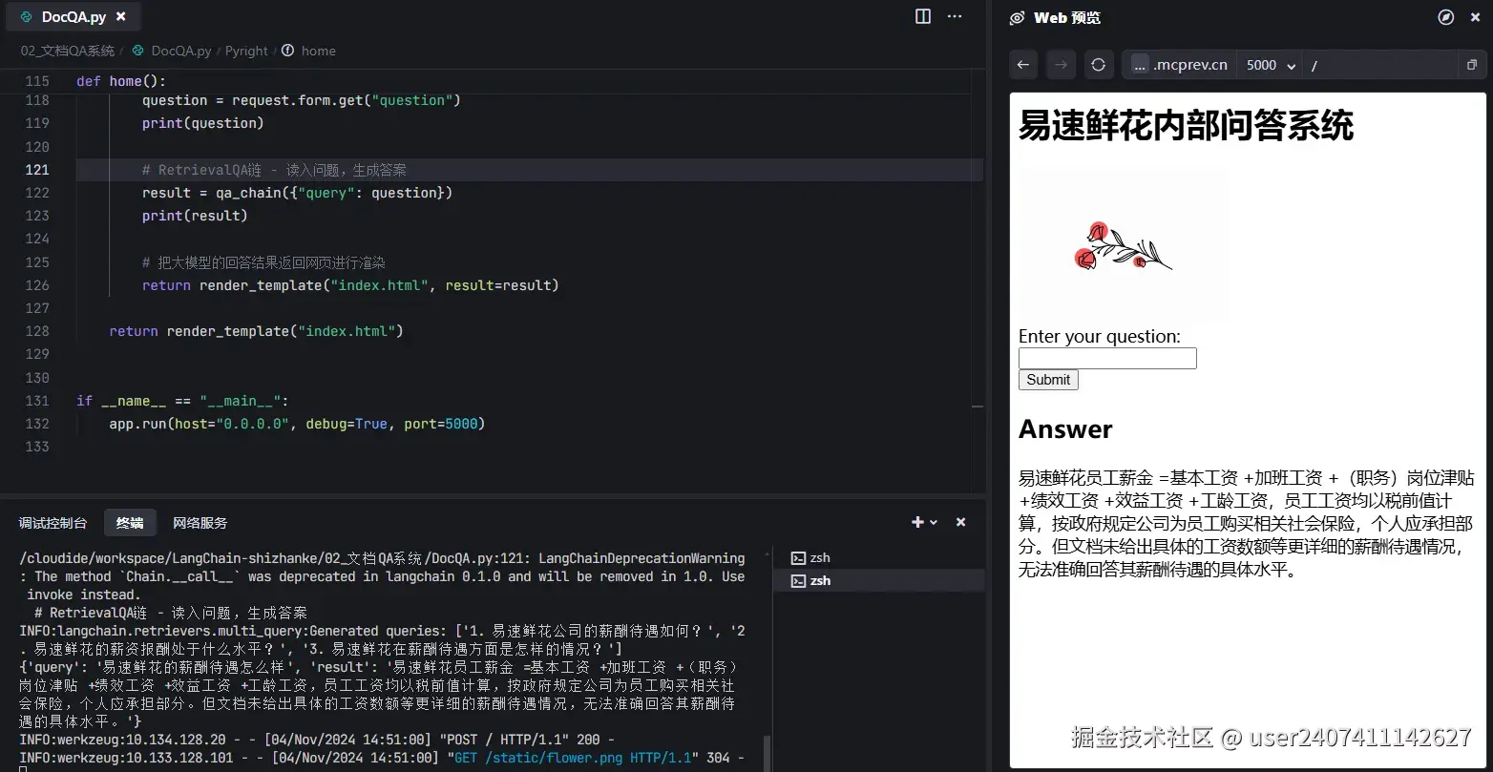
Task: Open preview in new window icon
Action: [1471, 65]
